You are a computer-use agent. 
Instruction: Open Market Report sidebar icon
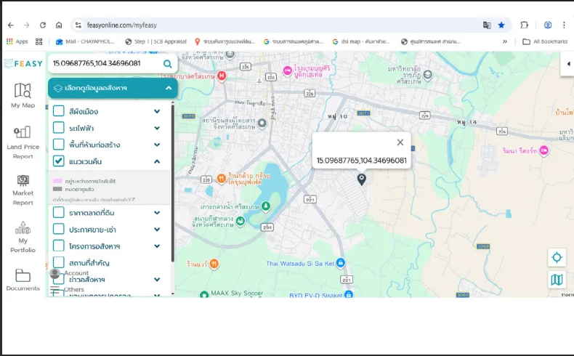[x=23, y=190]
